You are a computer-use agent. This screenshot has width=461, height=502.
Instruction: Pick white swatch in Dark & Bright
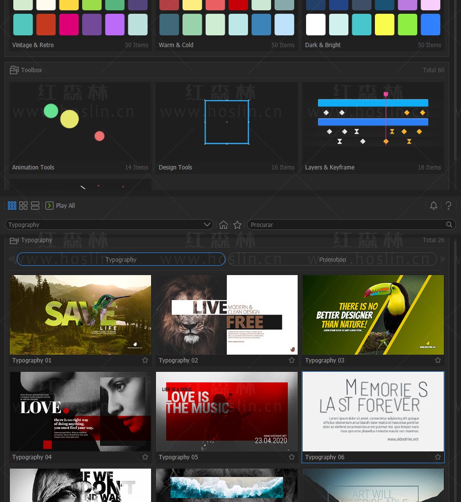point(315,25)
